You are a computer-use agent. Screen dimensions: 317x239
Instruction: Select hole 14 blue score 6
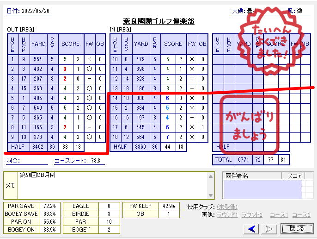[168, 98]
